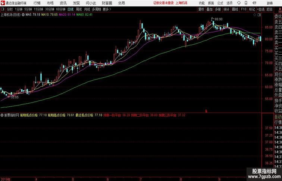The height and width of the screenshot is (181, 282).
Task: Click the 统计 statistics button
Action: click(x=226, y=9)
